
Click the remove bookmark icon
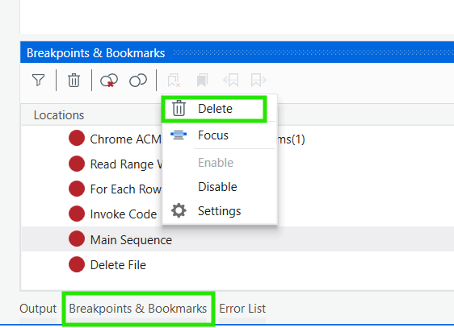coord(174,80)
